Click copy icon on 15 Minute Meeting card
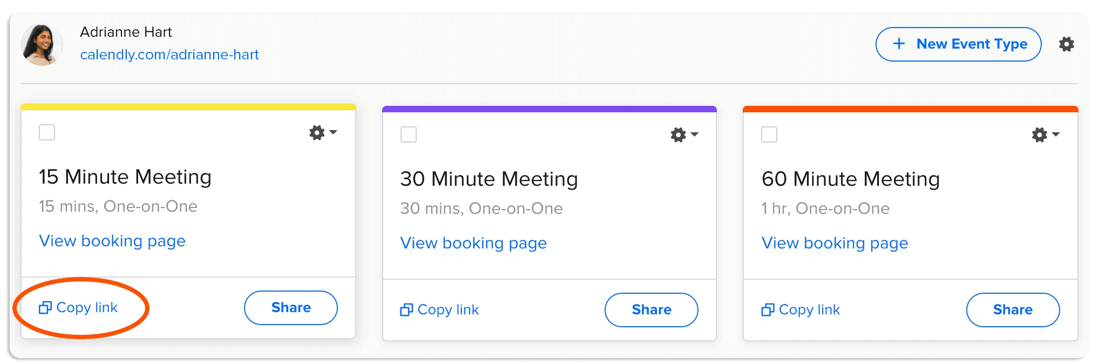The height and width of the screenshot is (364, 1099). 45,308
